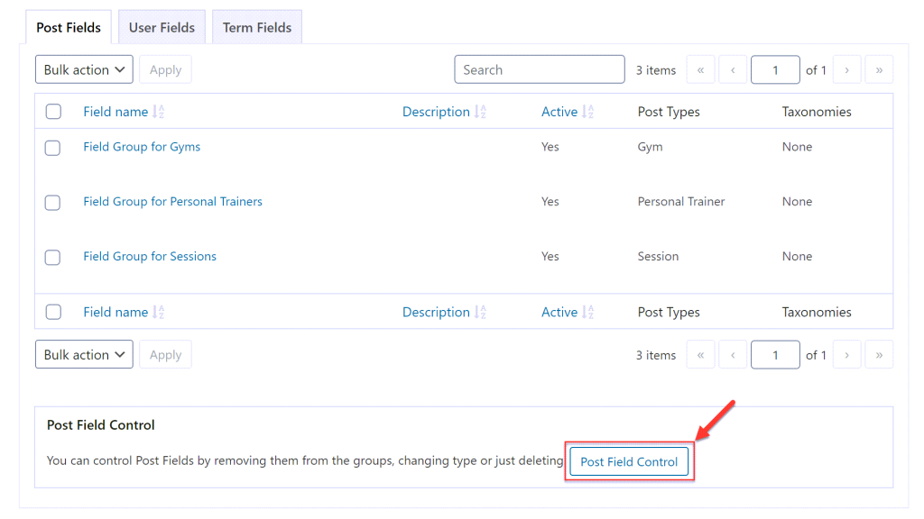Toggle the select-all checkbox in table header
The width and height of the screenshot is (924, 519).
pos(53,112)
